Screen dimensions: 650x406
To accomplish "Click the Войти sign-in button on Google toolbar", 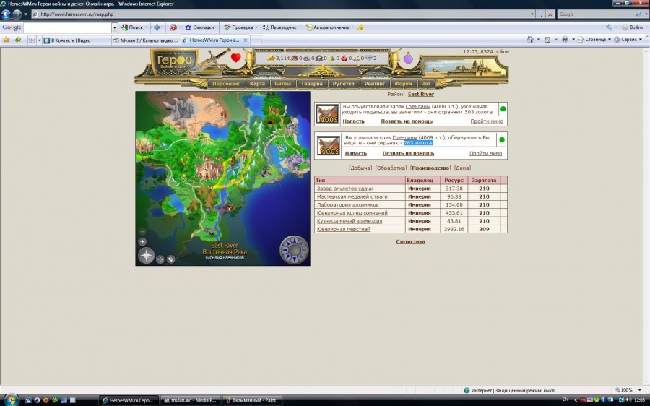I will point(633,27).
